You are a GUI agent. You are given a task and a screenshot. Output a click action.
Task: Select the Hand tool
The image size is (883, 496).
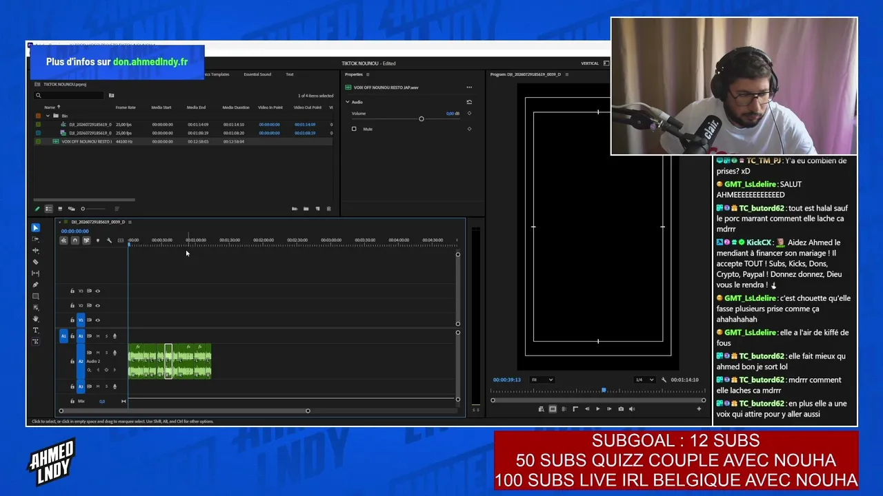(x=36, y=319)
